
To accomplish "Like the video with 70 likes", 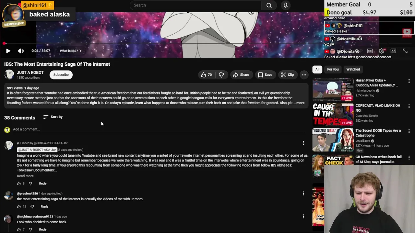I will click(206, 75).
